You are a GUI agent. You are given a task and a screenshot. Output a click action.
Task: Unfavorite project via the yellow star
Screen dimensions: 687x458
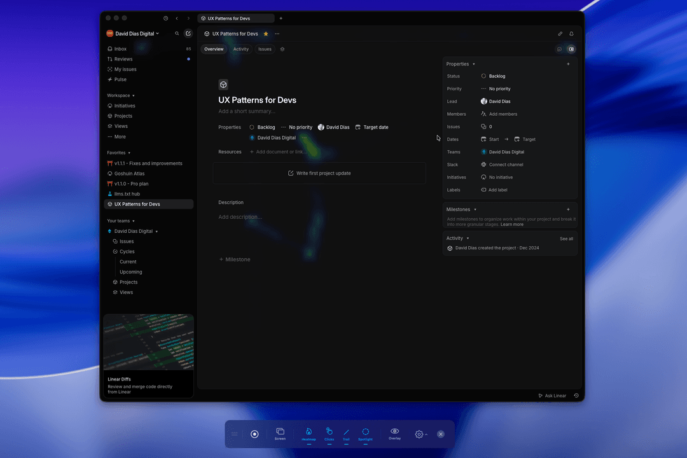(266, 34)
